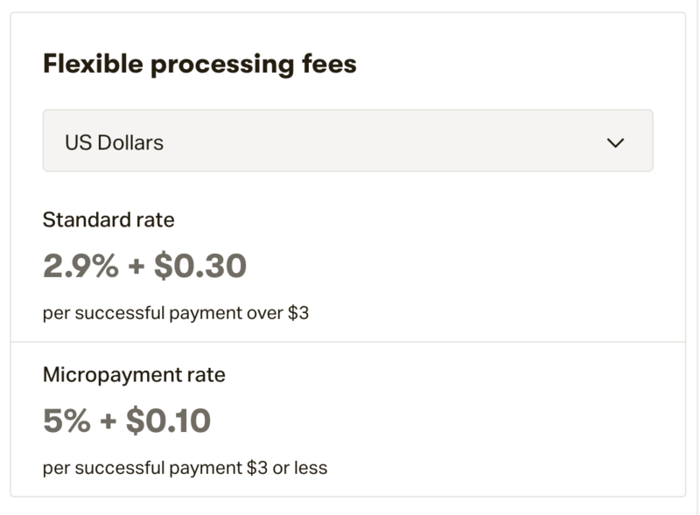Image resolution: width=700 pixels, height=515 pixels.
Task: Select the 'Standard rate' label
Action: click(x=108, y=219)
